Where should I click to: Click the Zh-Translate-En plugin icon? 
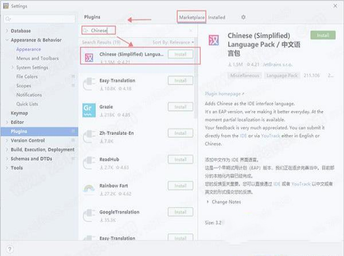coord(89,136)
